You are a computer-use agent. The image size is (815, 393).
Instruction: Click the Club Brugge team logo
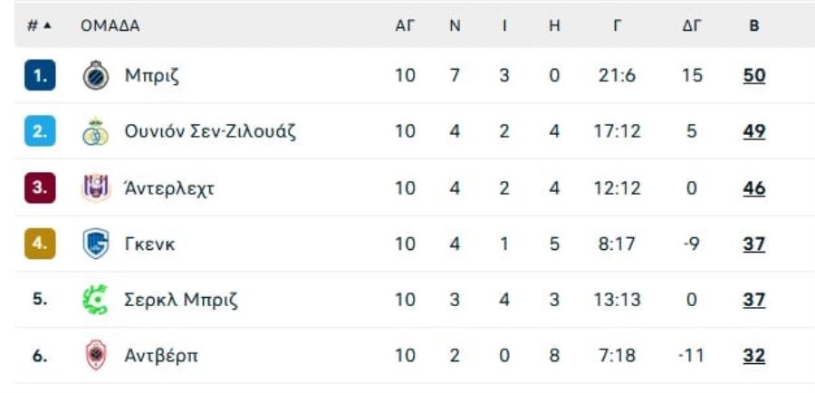(96, 76)
